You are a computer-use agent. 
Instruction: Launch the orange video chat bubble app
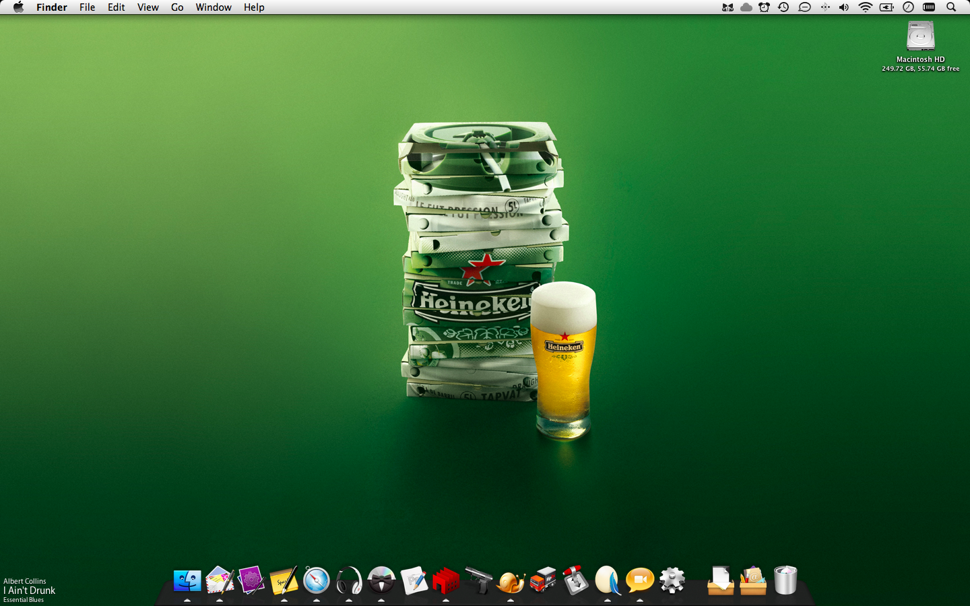coord(640,580)
